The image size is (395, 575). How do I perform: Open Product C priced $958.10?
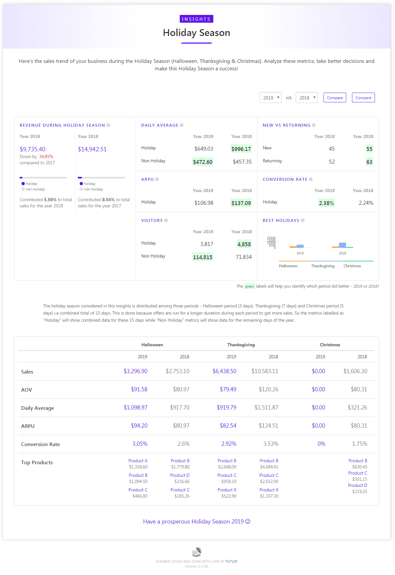[x=227, y=476]
